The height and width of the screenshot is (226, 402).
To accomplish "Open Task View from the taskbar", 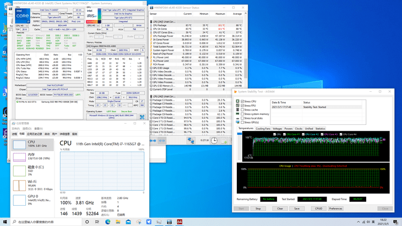I will pyautogui.click(x=97, y=222).
